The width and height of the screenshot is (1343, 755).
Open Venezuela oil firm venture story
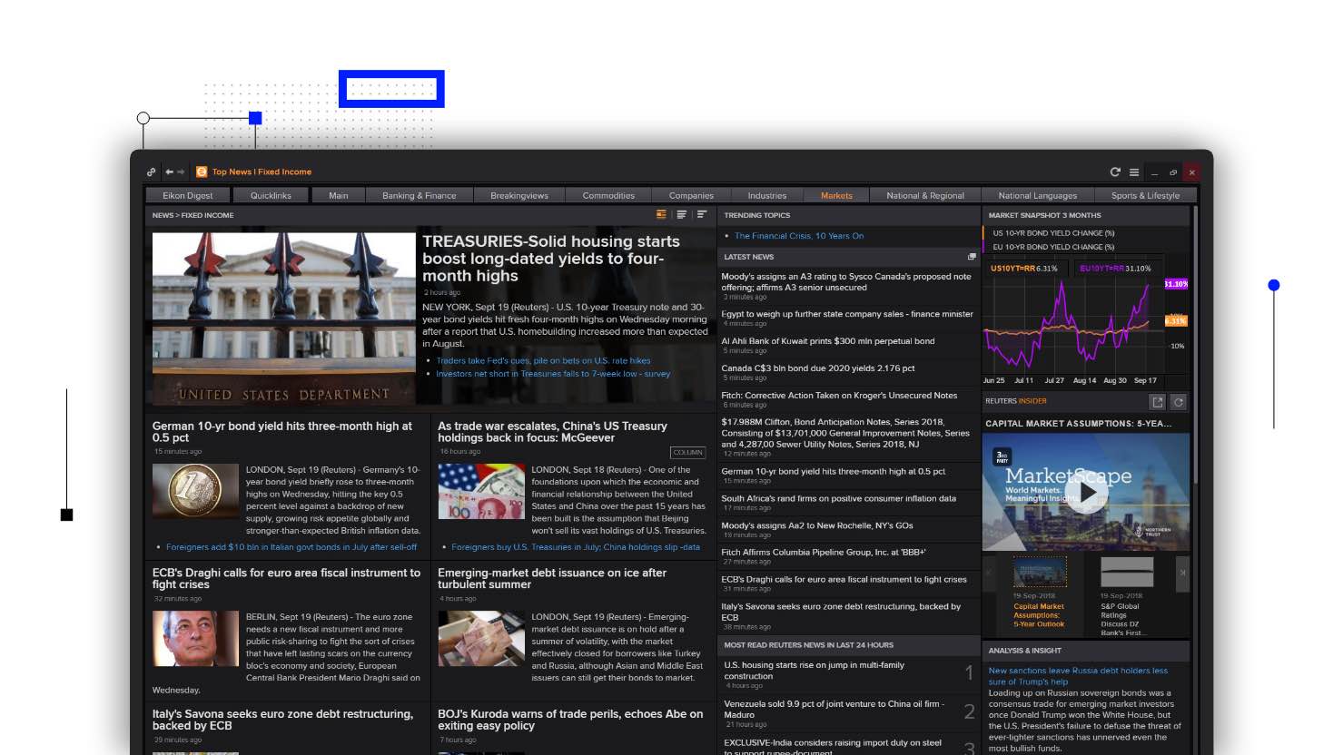[834, 709]
